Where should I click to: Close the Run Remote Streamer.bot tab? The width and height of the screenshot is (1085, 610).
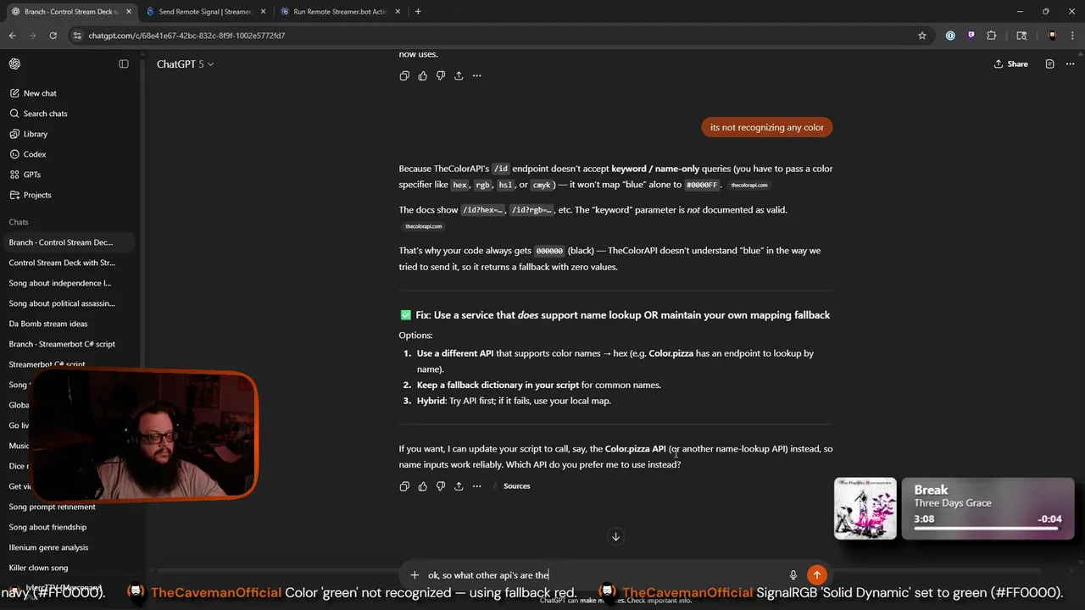click(x=399, y=12)
